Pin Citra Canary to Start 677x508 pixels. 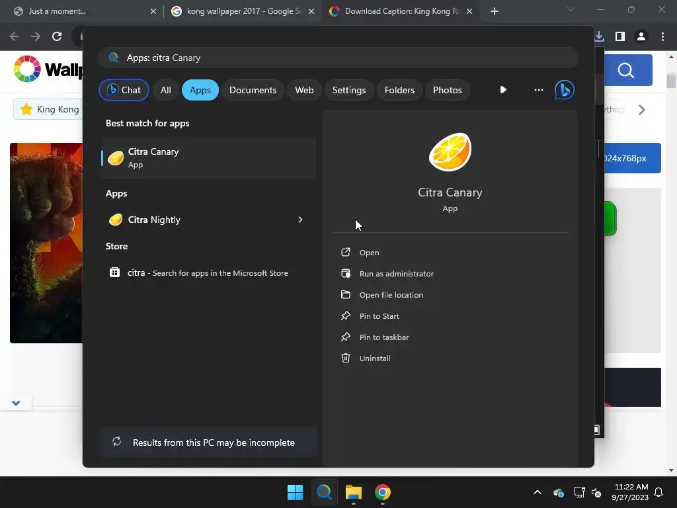coord(379,316)
